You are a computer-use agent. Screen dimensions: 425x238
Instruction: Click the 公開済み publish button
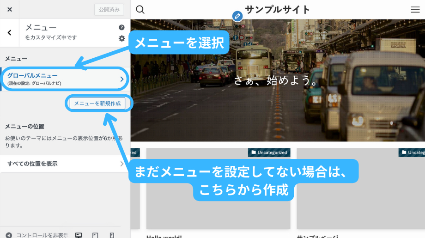pos(109,10)
